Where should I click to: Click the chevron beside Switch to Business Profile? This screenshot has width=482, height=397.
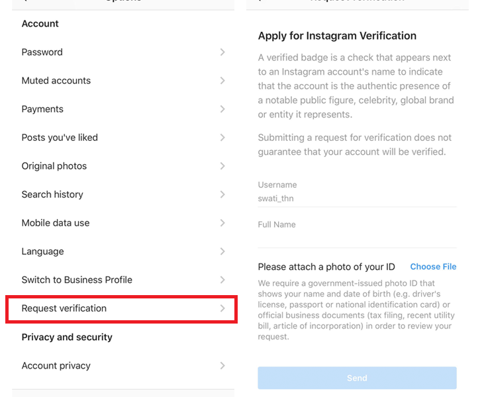pos(222,280)
